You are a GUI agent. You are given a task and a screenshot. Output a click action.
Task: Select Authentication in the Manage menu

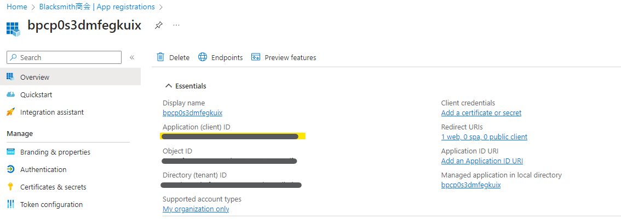(43, 169)
